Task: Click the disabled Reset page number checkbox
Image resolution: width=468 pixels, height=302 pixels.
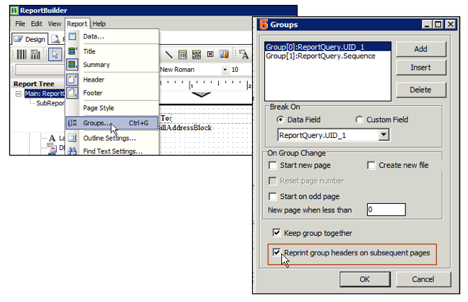Action: (273, 180)
